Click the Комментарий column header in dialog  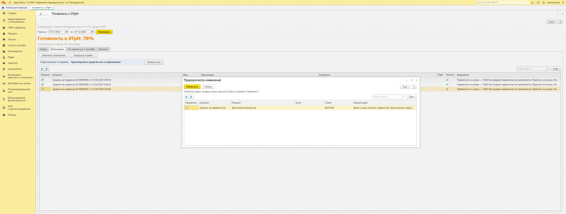pyautogui.click(x=384, y=103)
